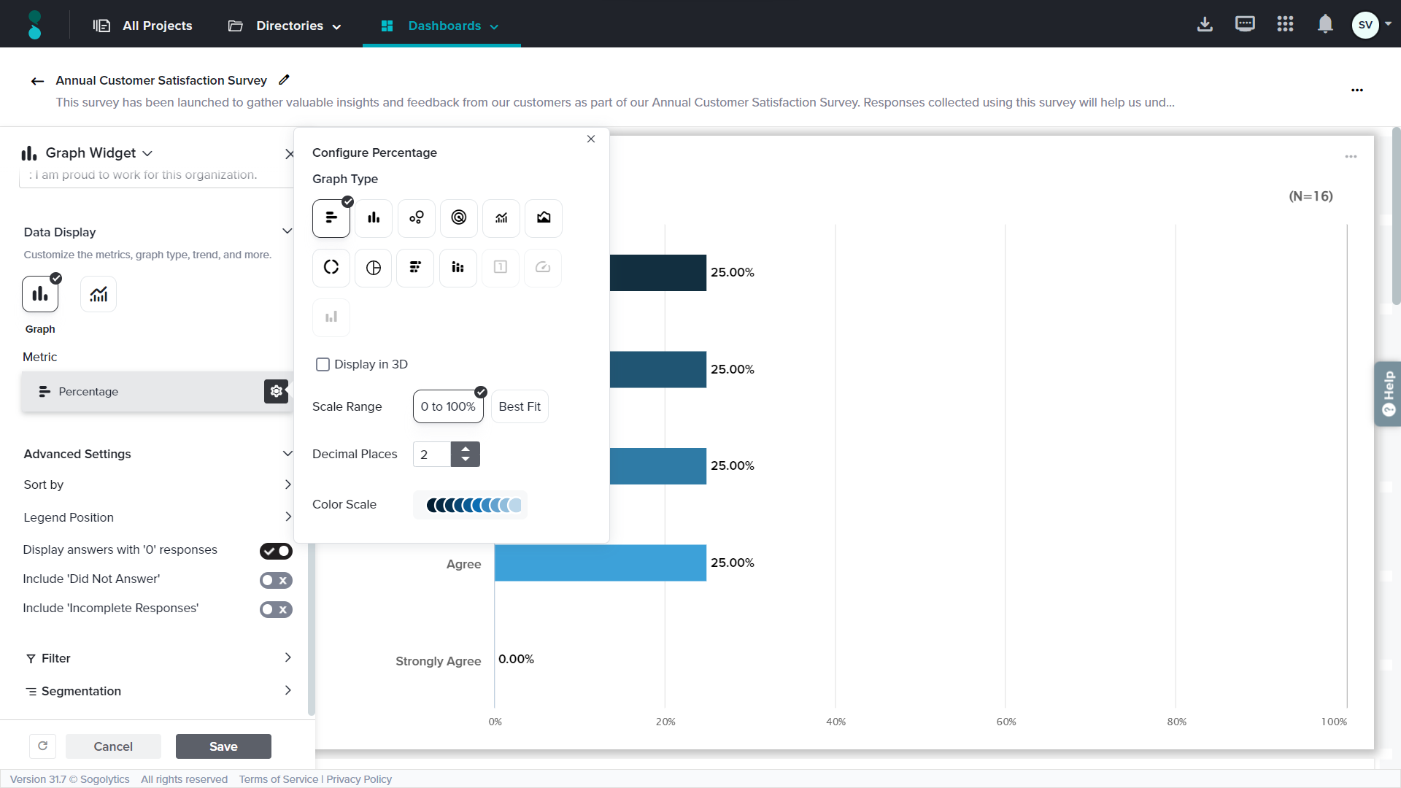Select the radar chart graph type
The width and height of the screenshot is (1401, 788).
click(458, 218)
